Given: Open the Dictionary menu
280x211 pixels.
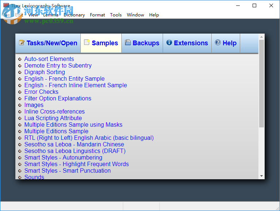Looking at the screenshot, I should (x=74, y=15).
